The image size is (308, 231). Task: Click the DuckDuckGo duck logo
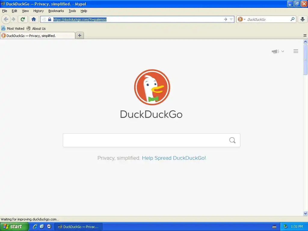tap(152, 87)
